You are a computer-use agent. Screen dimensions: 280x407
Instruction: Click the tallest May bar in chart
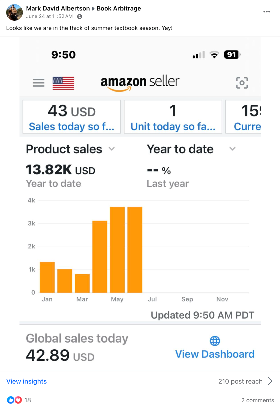coord(117,250)
